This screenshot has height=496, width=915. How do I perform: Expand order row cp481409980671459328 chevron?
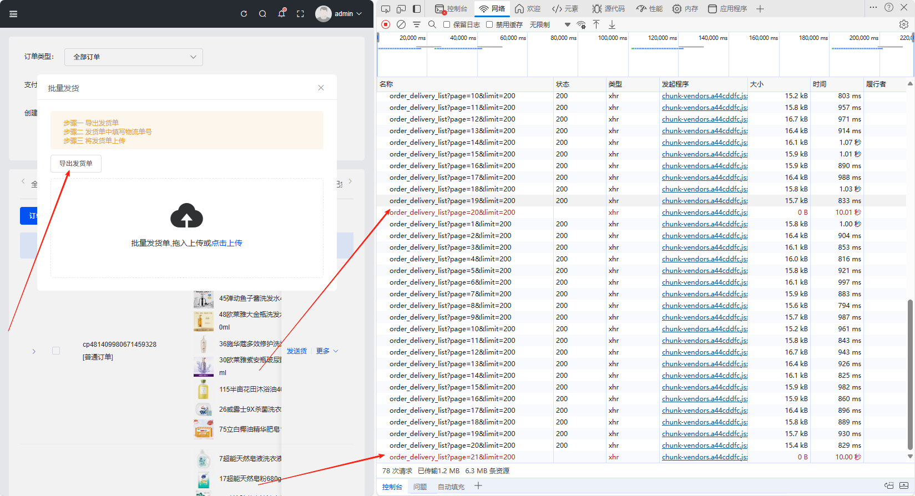[34, 351]
